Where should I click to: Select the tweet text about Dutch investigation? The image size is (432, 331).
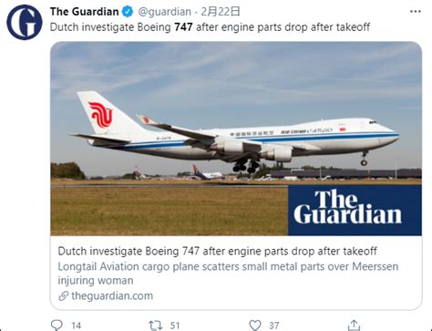[x=210, y=27]
